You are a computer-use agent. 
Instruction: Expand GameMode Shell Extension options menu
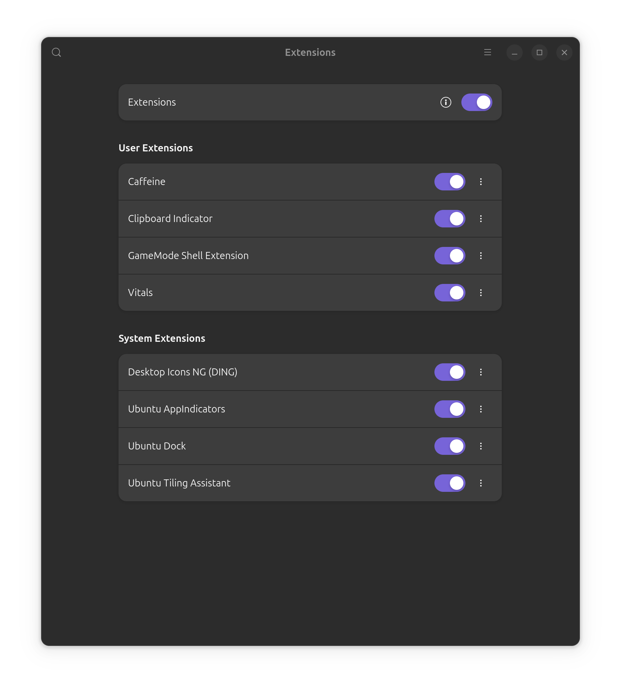pyautogui.click(x=481, y=256)
